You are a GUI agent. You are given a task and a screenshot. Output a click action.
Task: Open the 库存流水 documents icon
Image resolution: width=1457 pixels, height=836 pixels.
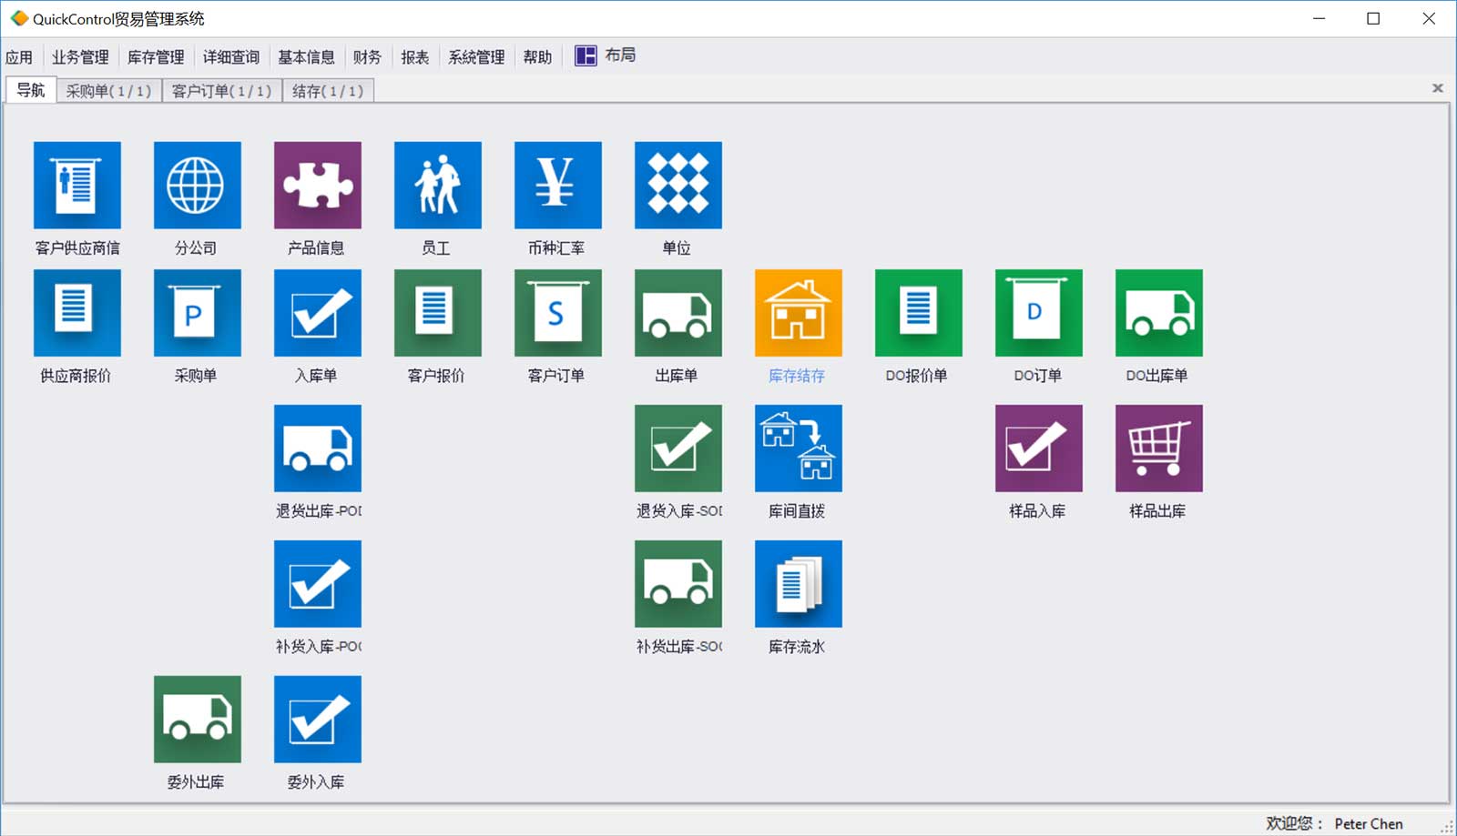[799, 584]
